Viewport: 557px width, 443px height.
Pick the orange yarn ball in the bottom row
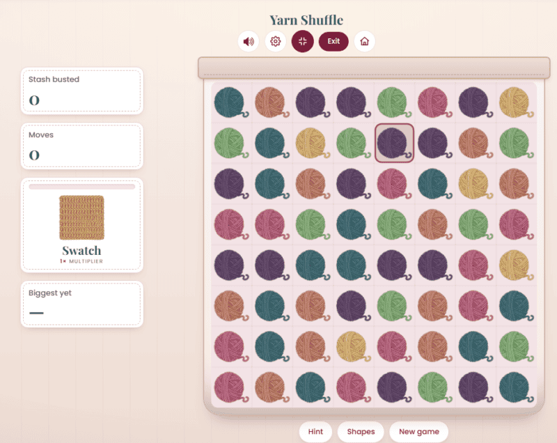(x=272, y=387)
